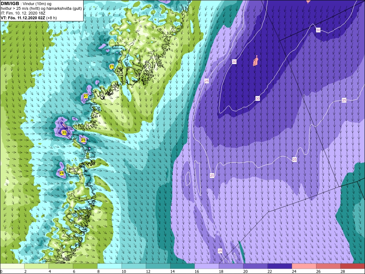The height and width of the screenshot is (274, 365).
Task: Click the legend tick label '28'
Action: [343, 271]
